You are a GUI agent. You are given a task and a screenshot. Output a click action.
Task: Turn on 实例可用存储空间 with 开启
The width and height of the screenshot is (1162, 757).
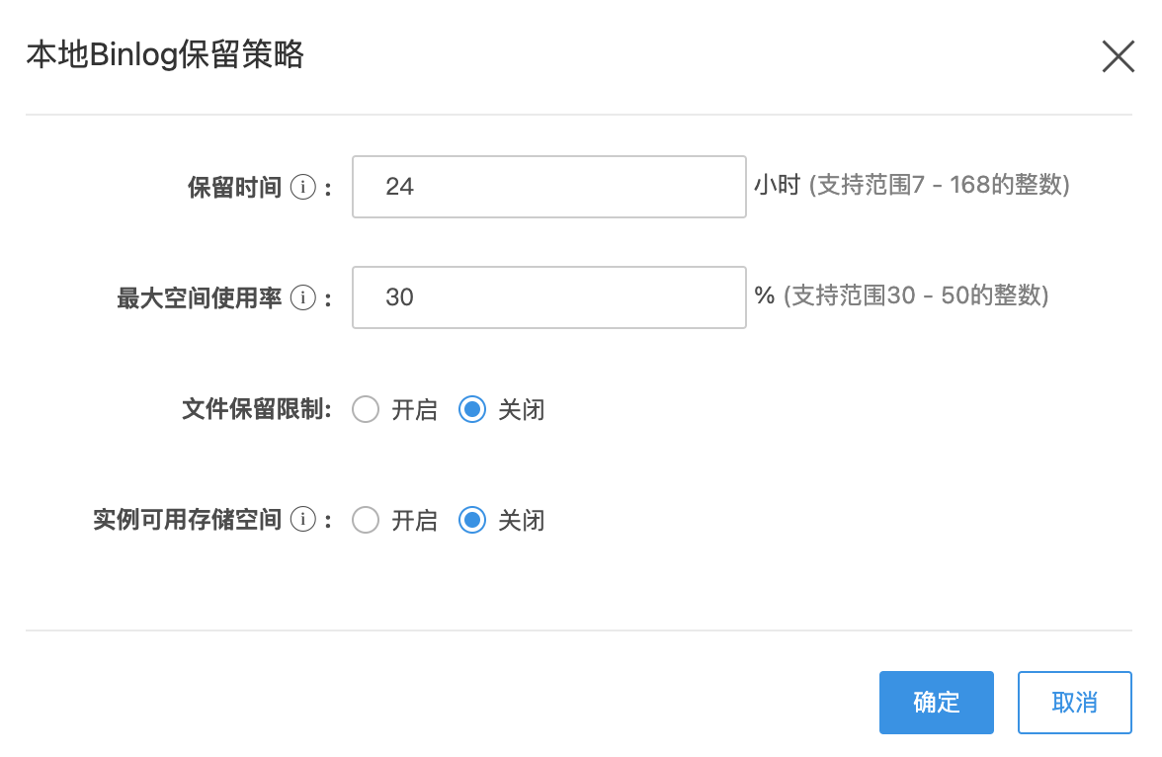tap(367, 520)
